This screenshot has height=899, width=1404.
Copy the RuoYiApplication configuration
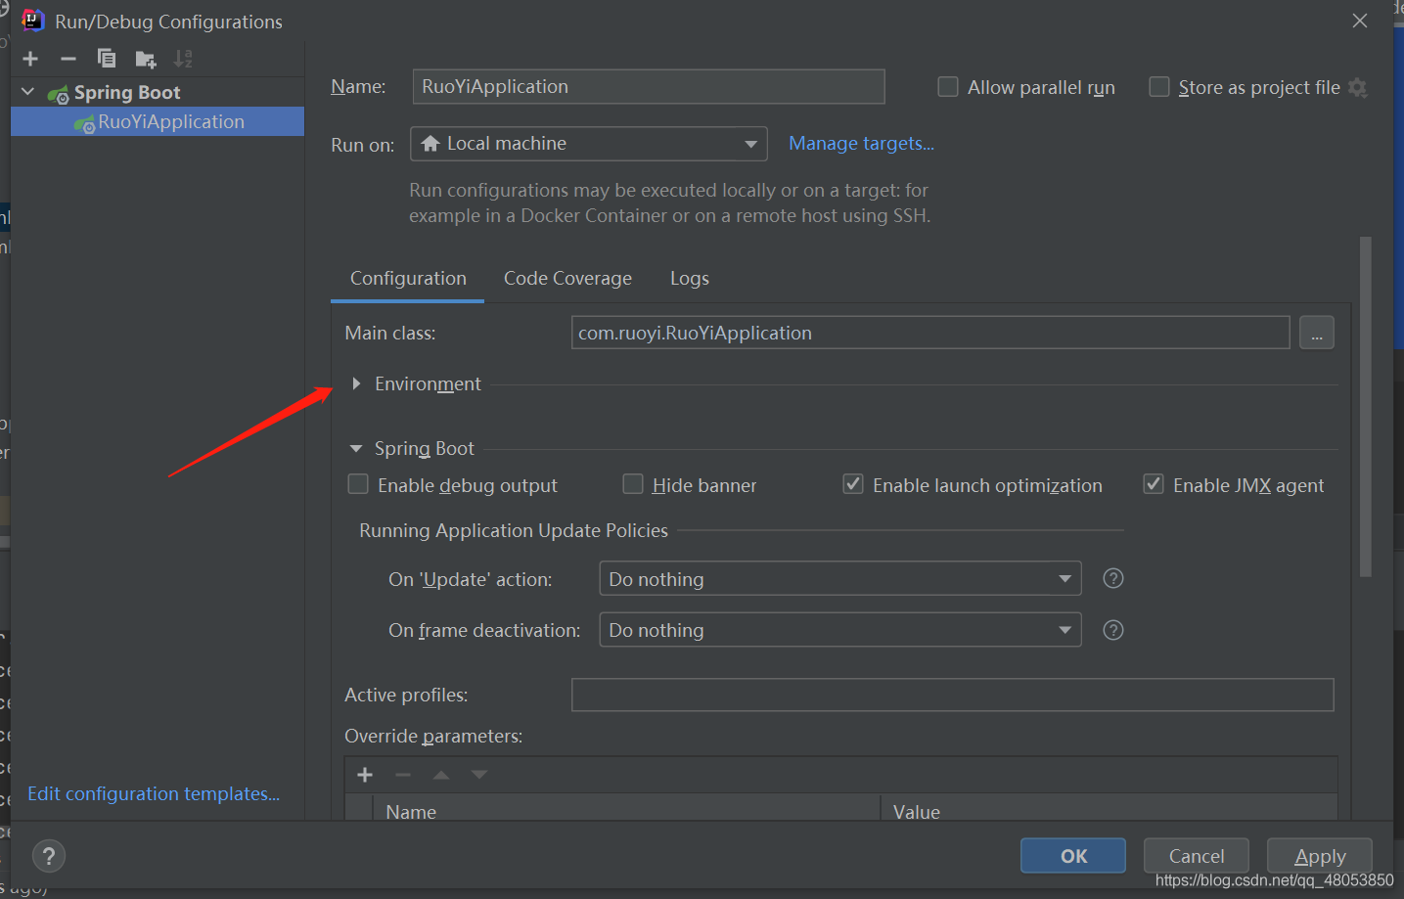[x=106, y=58]
